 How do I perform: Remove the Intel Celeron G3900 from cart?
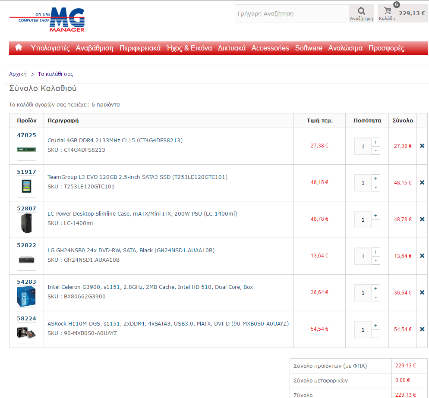pos(422,292)
